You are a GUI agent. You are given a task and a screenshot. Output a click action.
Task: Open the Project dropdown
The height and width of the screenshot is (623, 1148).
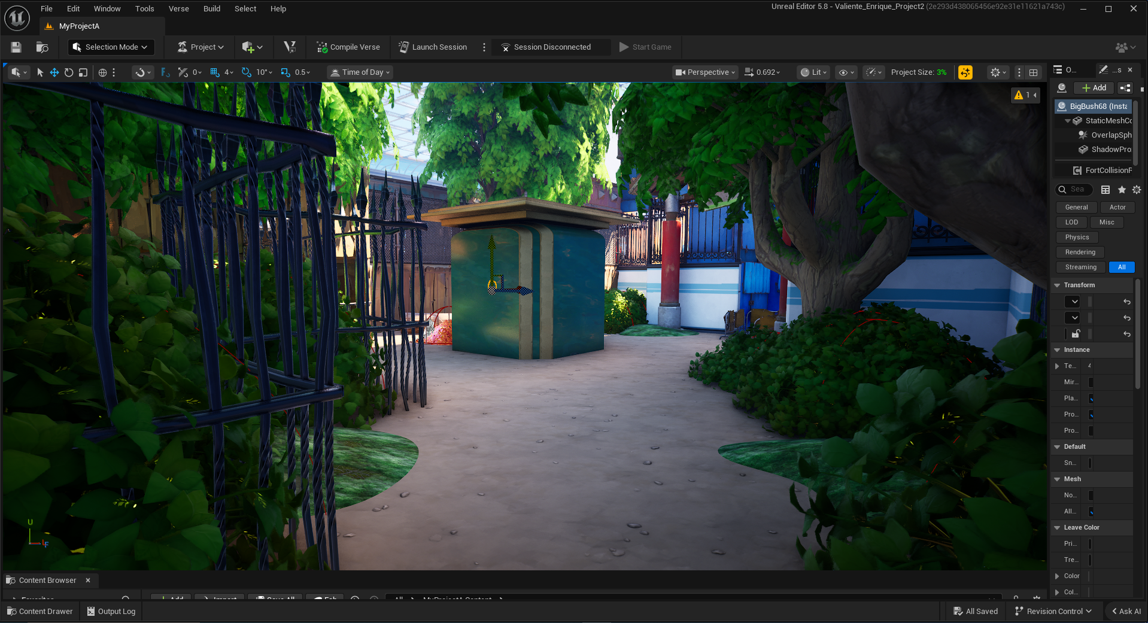[x=201, y=47]
